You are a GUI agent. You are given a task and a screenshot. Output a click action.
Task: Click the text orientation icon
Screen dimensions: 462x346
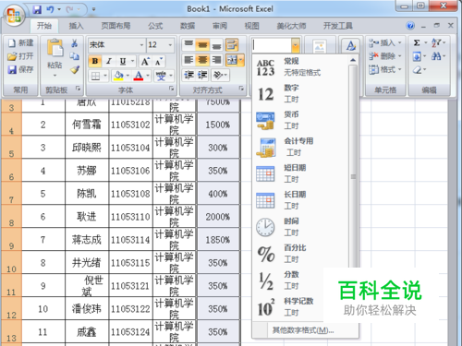(218, 75)
